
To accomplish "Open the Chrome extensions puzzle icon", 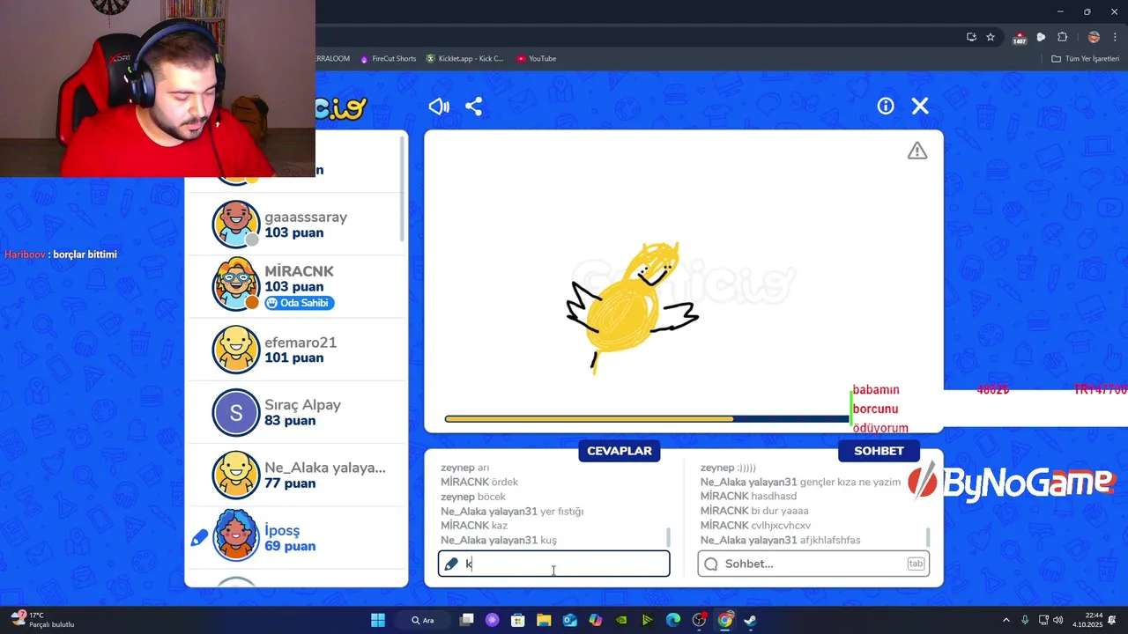I will click(1062, 37).
